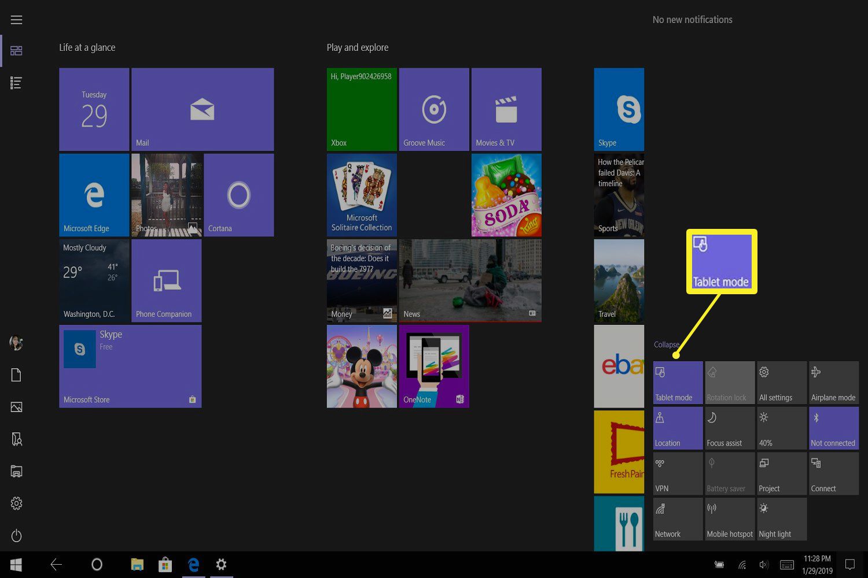This screenshot has height=578, width=868.
Task: Open Pictures icon in Start sidebar
Action: pyautogui.click(x=16, y=407)
